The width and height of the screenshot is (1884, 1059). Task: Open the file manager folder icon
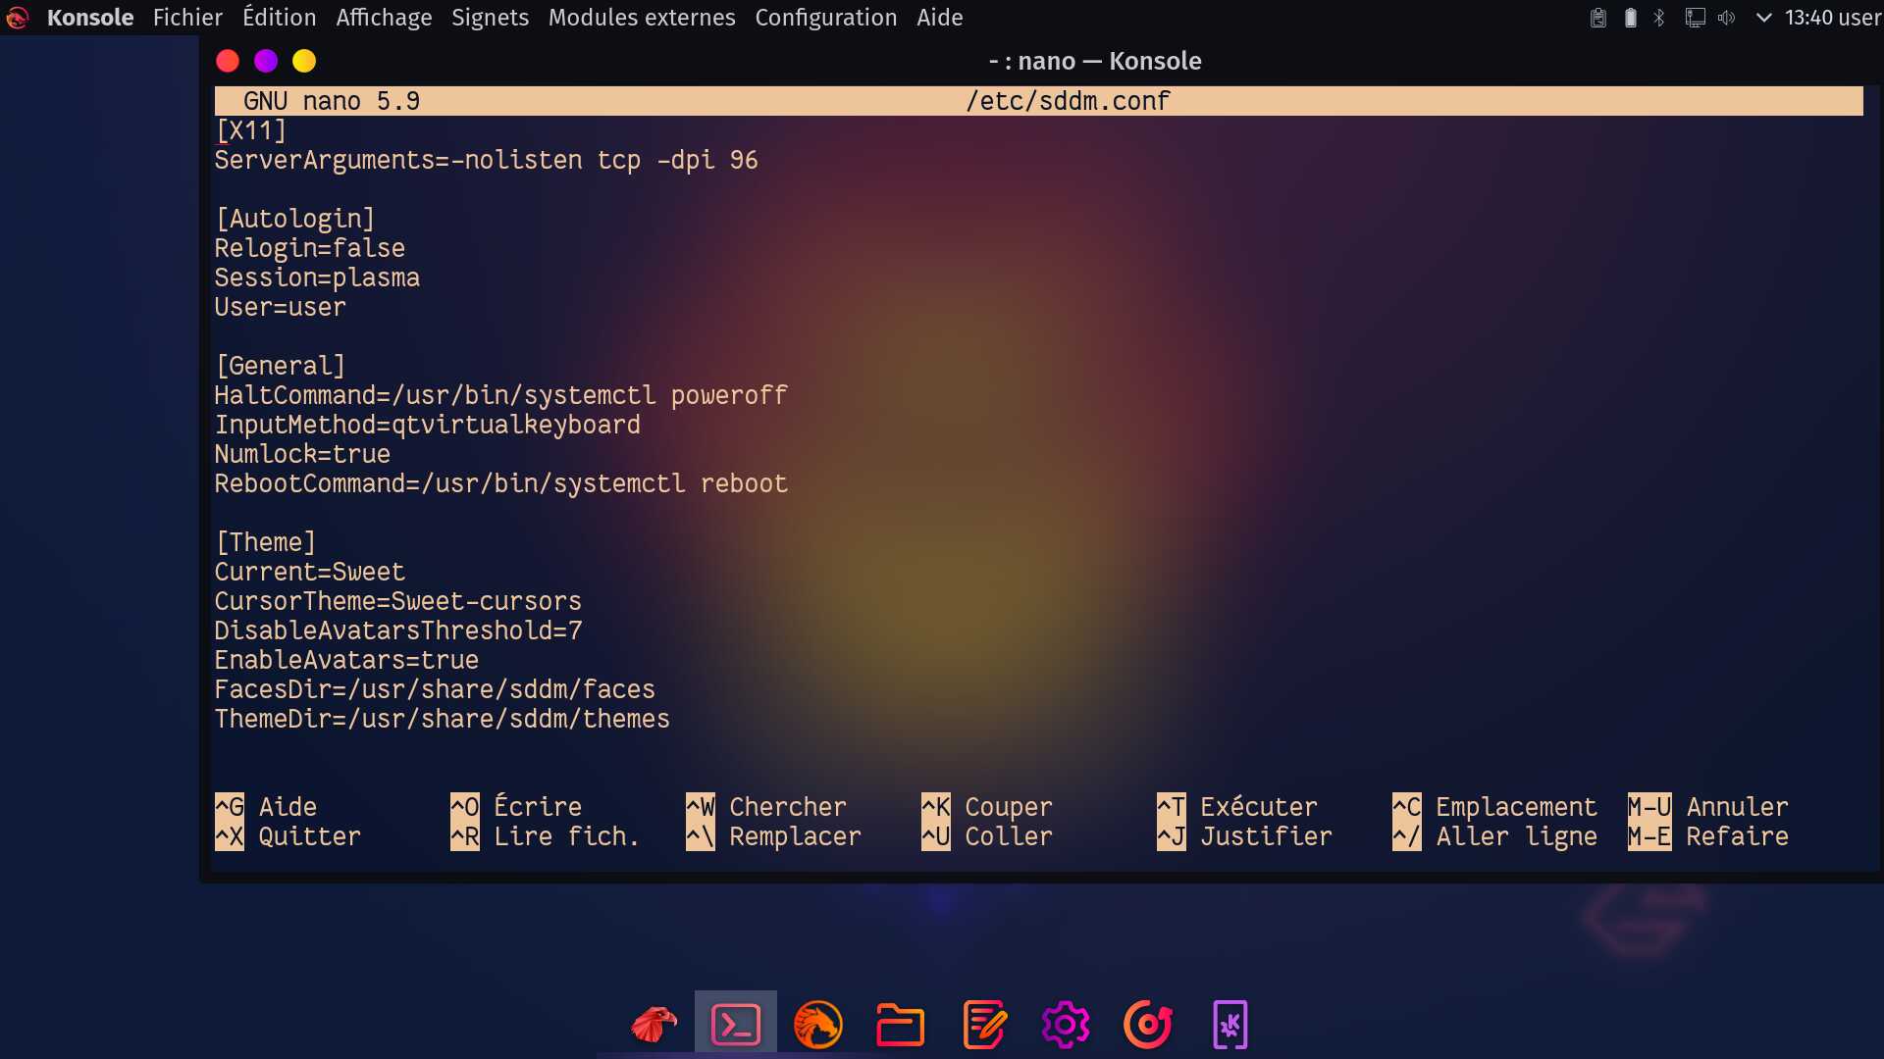(900, 1025)
